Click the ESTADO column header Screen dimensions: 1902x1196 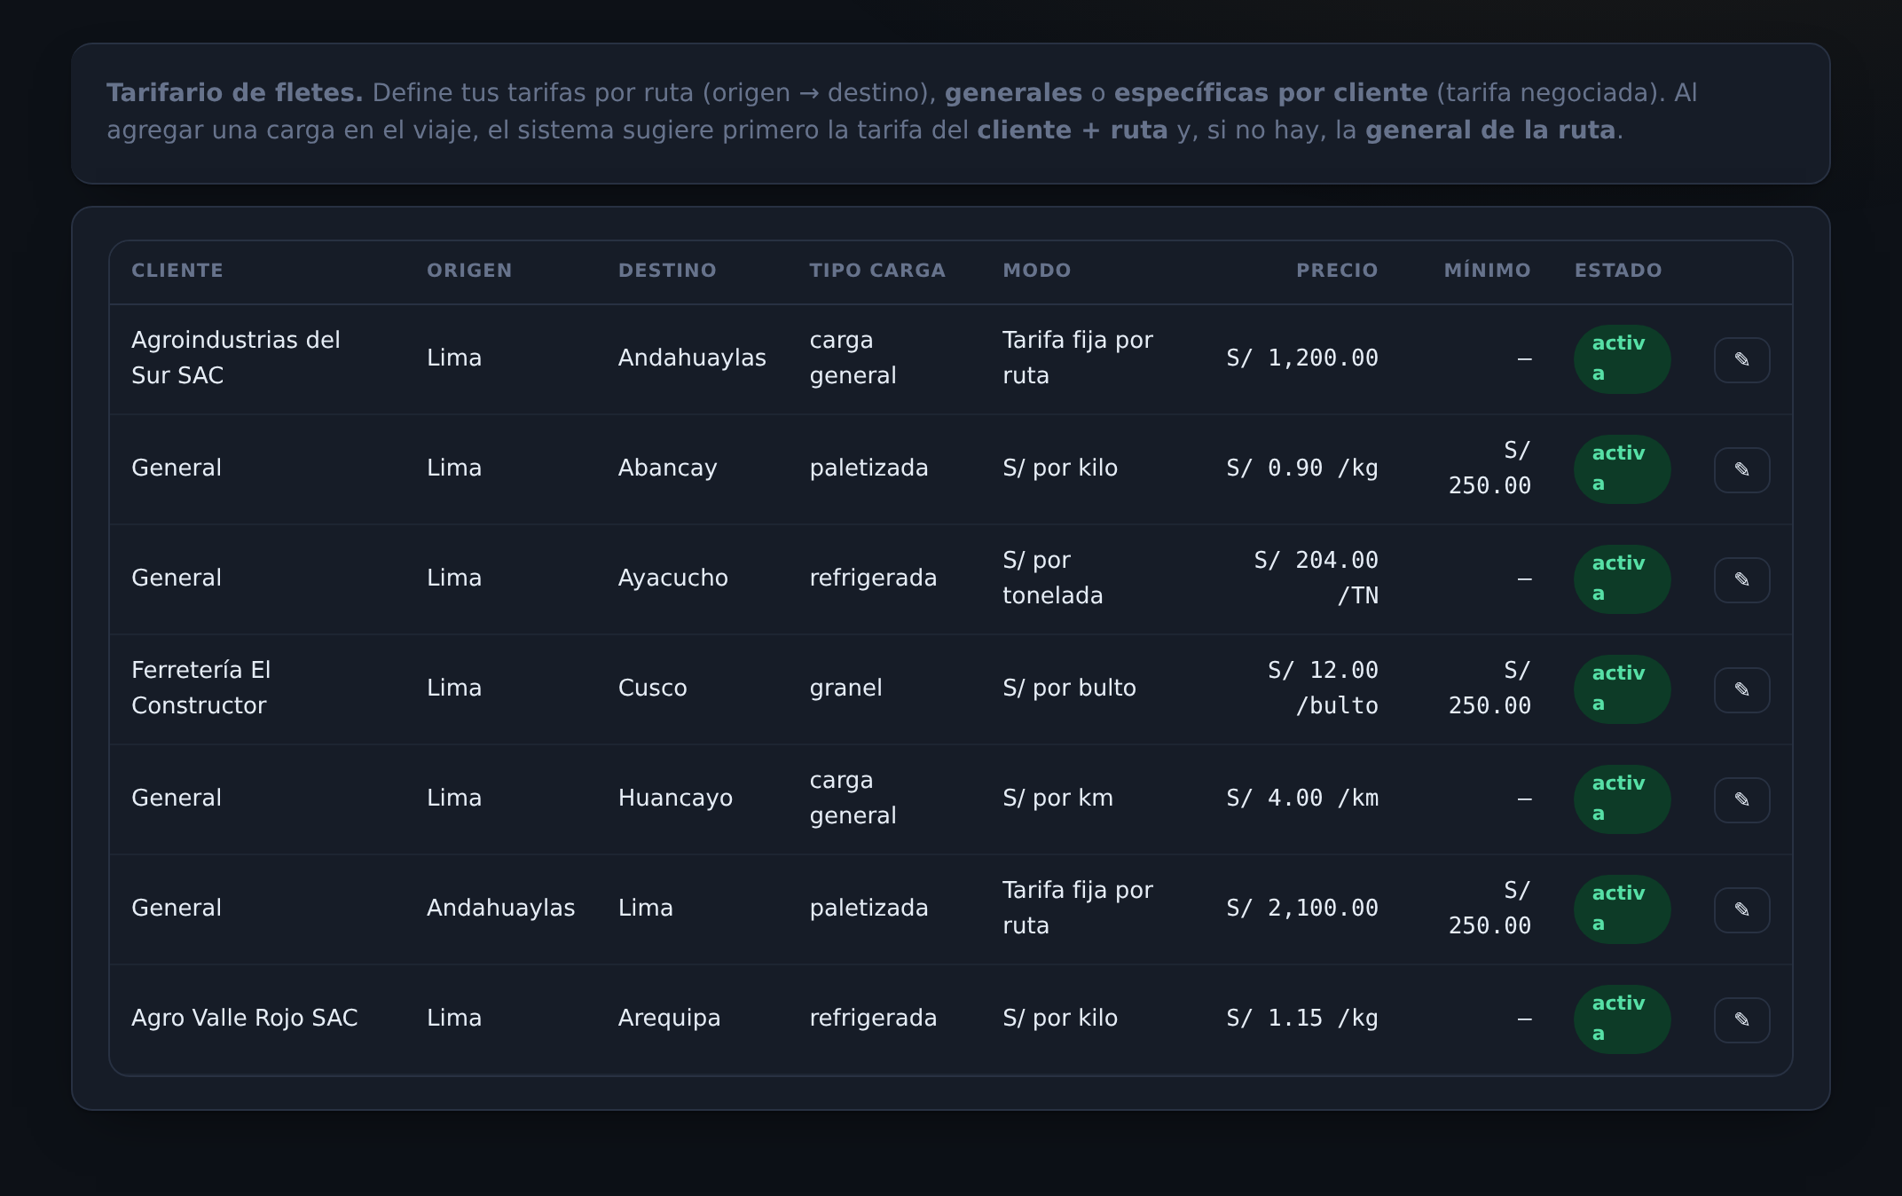(1618, 271)
